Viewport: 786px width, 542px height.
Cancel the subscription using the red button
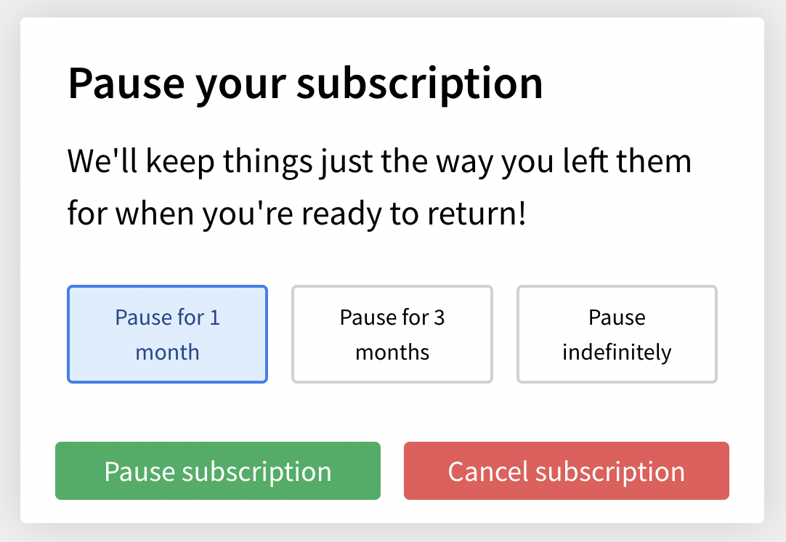pyautogui.click(x=567, y=471)
